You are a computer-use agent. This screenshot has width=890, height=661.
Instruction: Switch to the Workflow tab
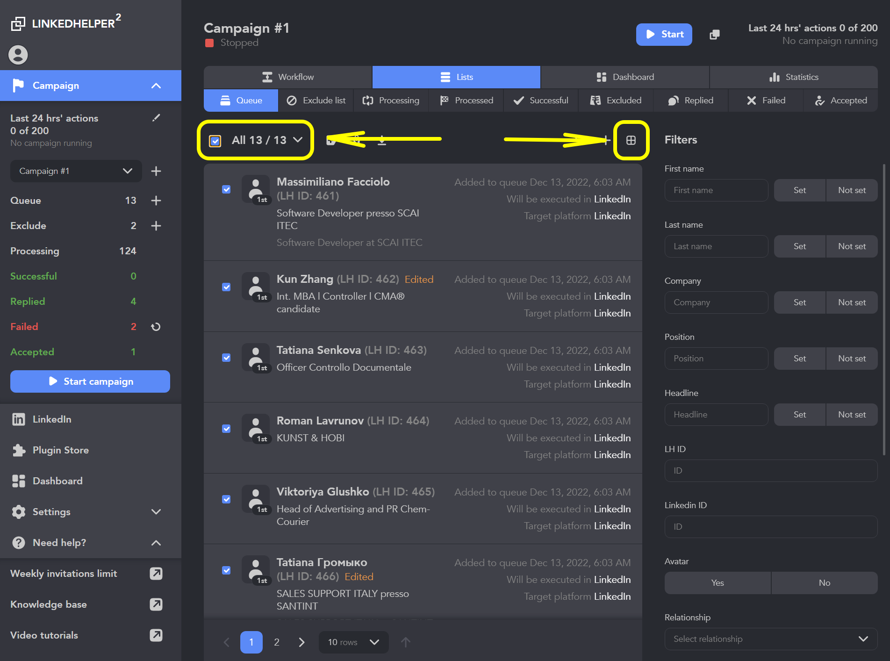pyautogui.click(x=288, y=77)
